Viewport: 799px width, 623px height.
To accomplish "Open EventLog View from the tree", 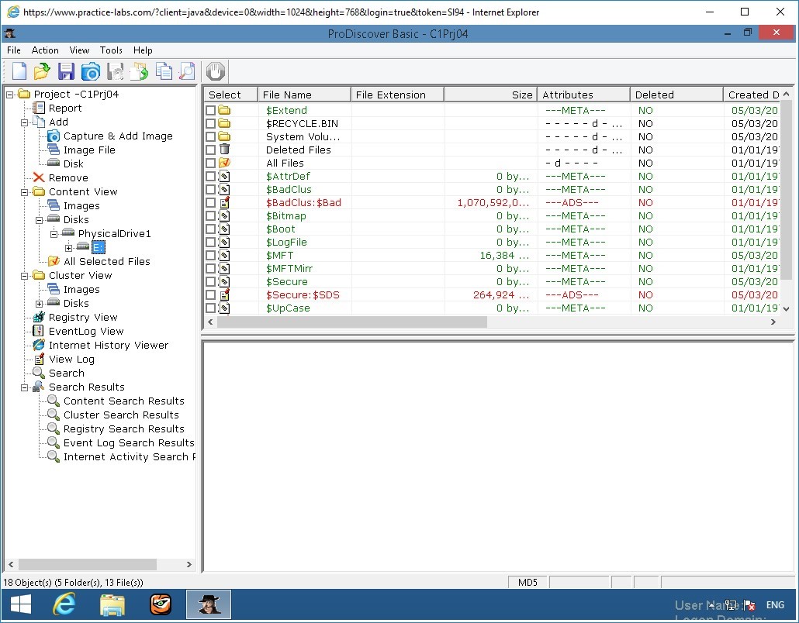I will pyautogui.click(x=86, y=331).
